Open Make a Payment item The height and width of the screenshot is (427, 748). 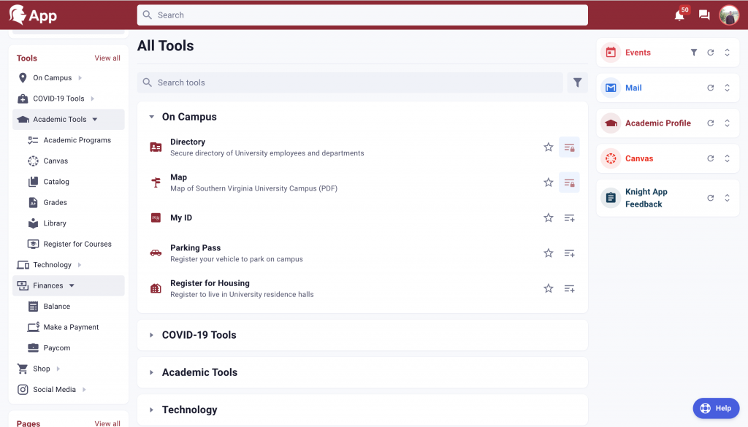(64, 327)
